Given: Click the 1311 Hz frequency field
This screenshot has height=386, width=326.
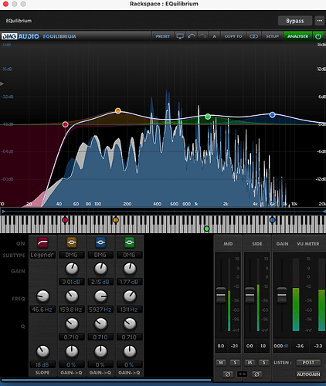Looking at the screenshot, I should pyautogui.click(x=129, y=310).
